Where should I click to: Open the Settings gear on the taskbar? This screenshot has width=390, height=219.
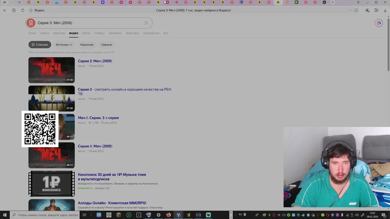[x=158, y=215]
